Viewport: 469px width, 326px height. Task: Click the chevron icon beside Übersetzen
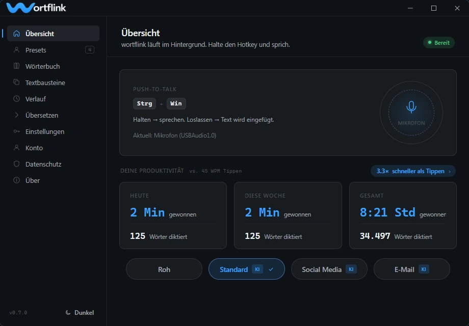pos(16,115)
